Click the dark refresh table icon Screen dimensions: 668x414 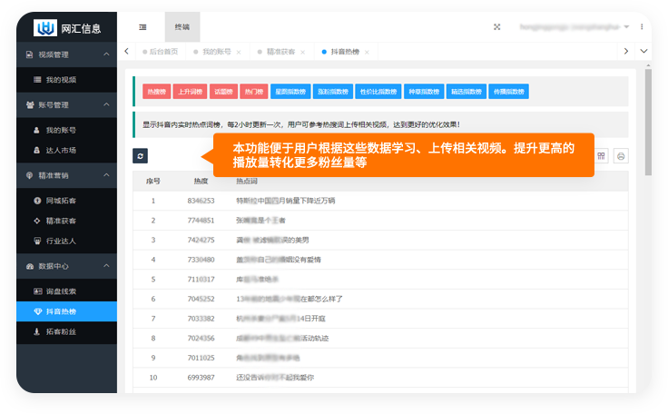[x=140, y=156]
